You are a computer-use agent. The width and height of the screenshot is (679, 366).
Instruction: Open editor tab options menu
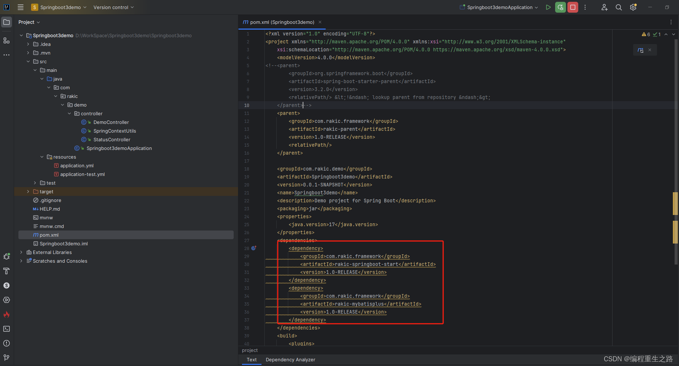tap(671, 22)
